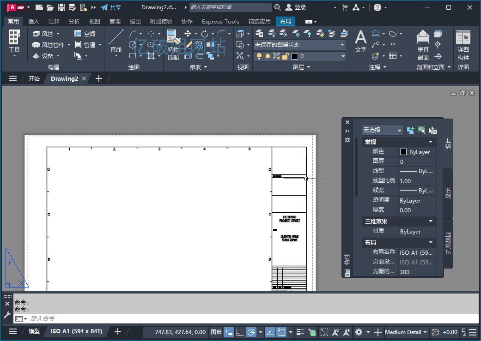
Task: Open the 注释 ribbon tab
Action: pyautogui.click(x=54, y=22)
